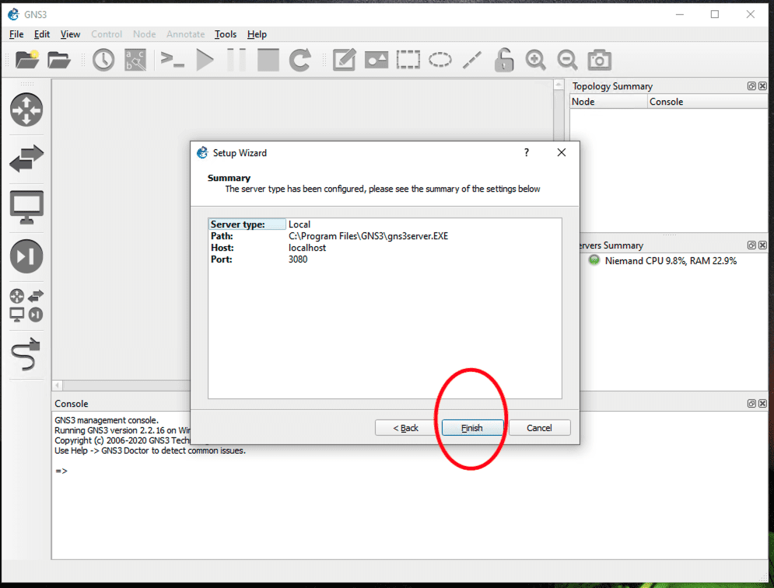Start all nodes with the play icon
The image size is (774, 588).
(205, 60)
